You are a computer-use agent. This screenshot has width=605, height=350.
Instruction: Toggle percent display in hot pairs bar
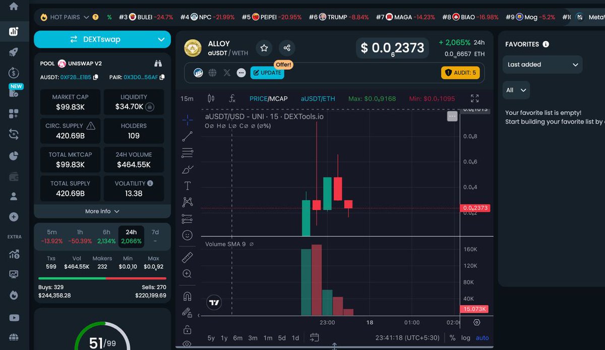click(x=109, y=17)
